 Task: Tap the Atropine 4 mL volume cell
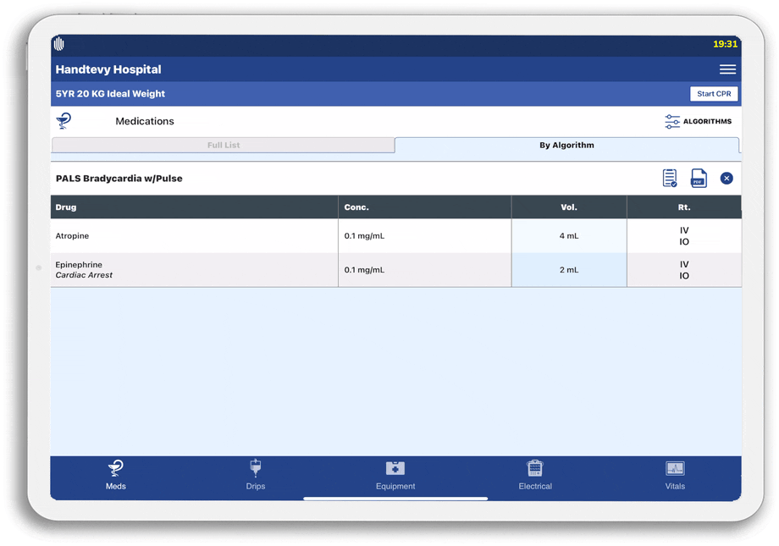(569, 236)
